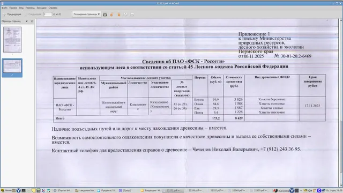Launch the file manager icon next to Меню
The height and width of the screenshot is (193, 343).
pos(14,191)
